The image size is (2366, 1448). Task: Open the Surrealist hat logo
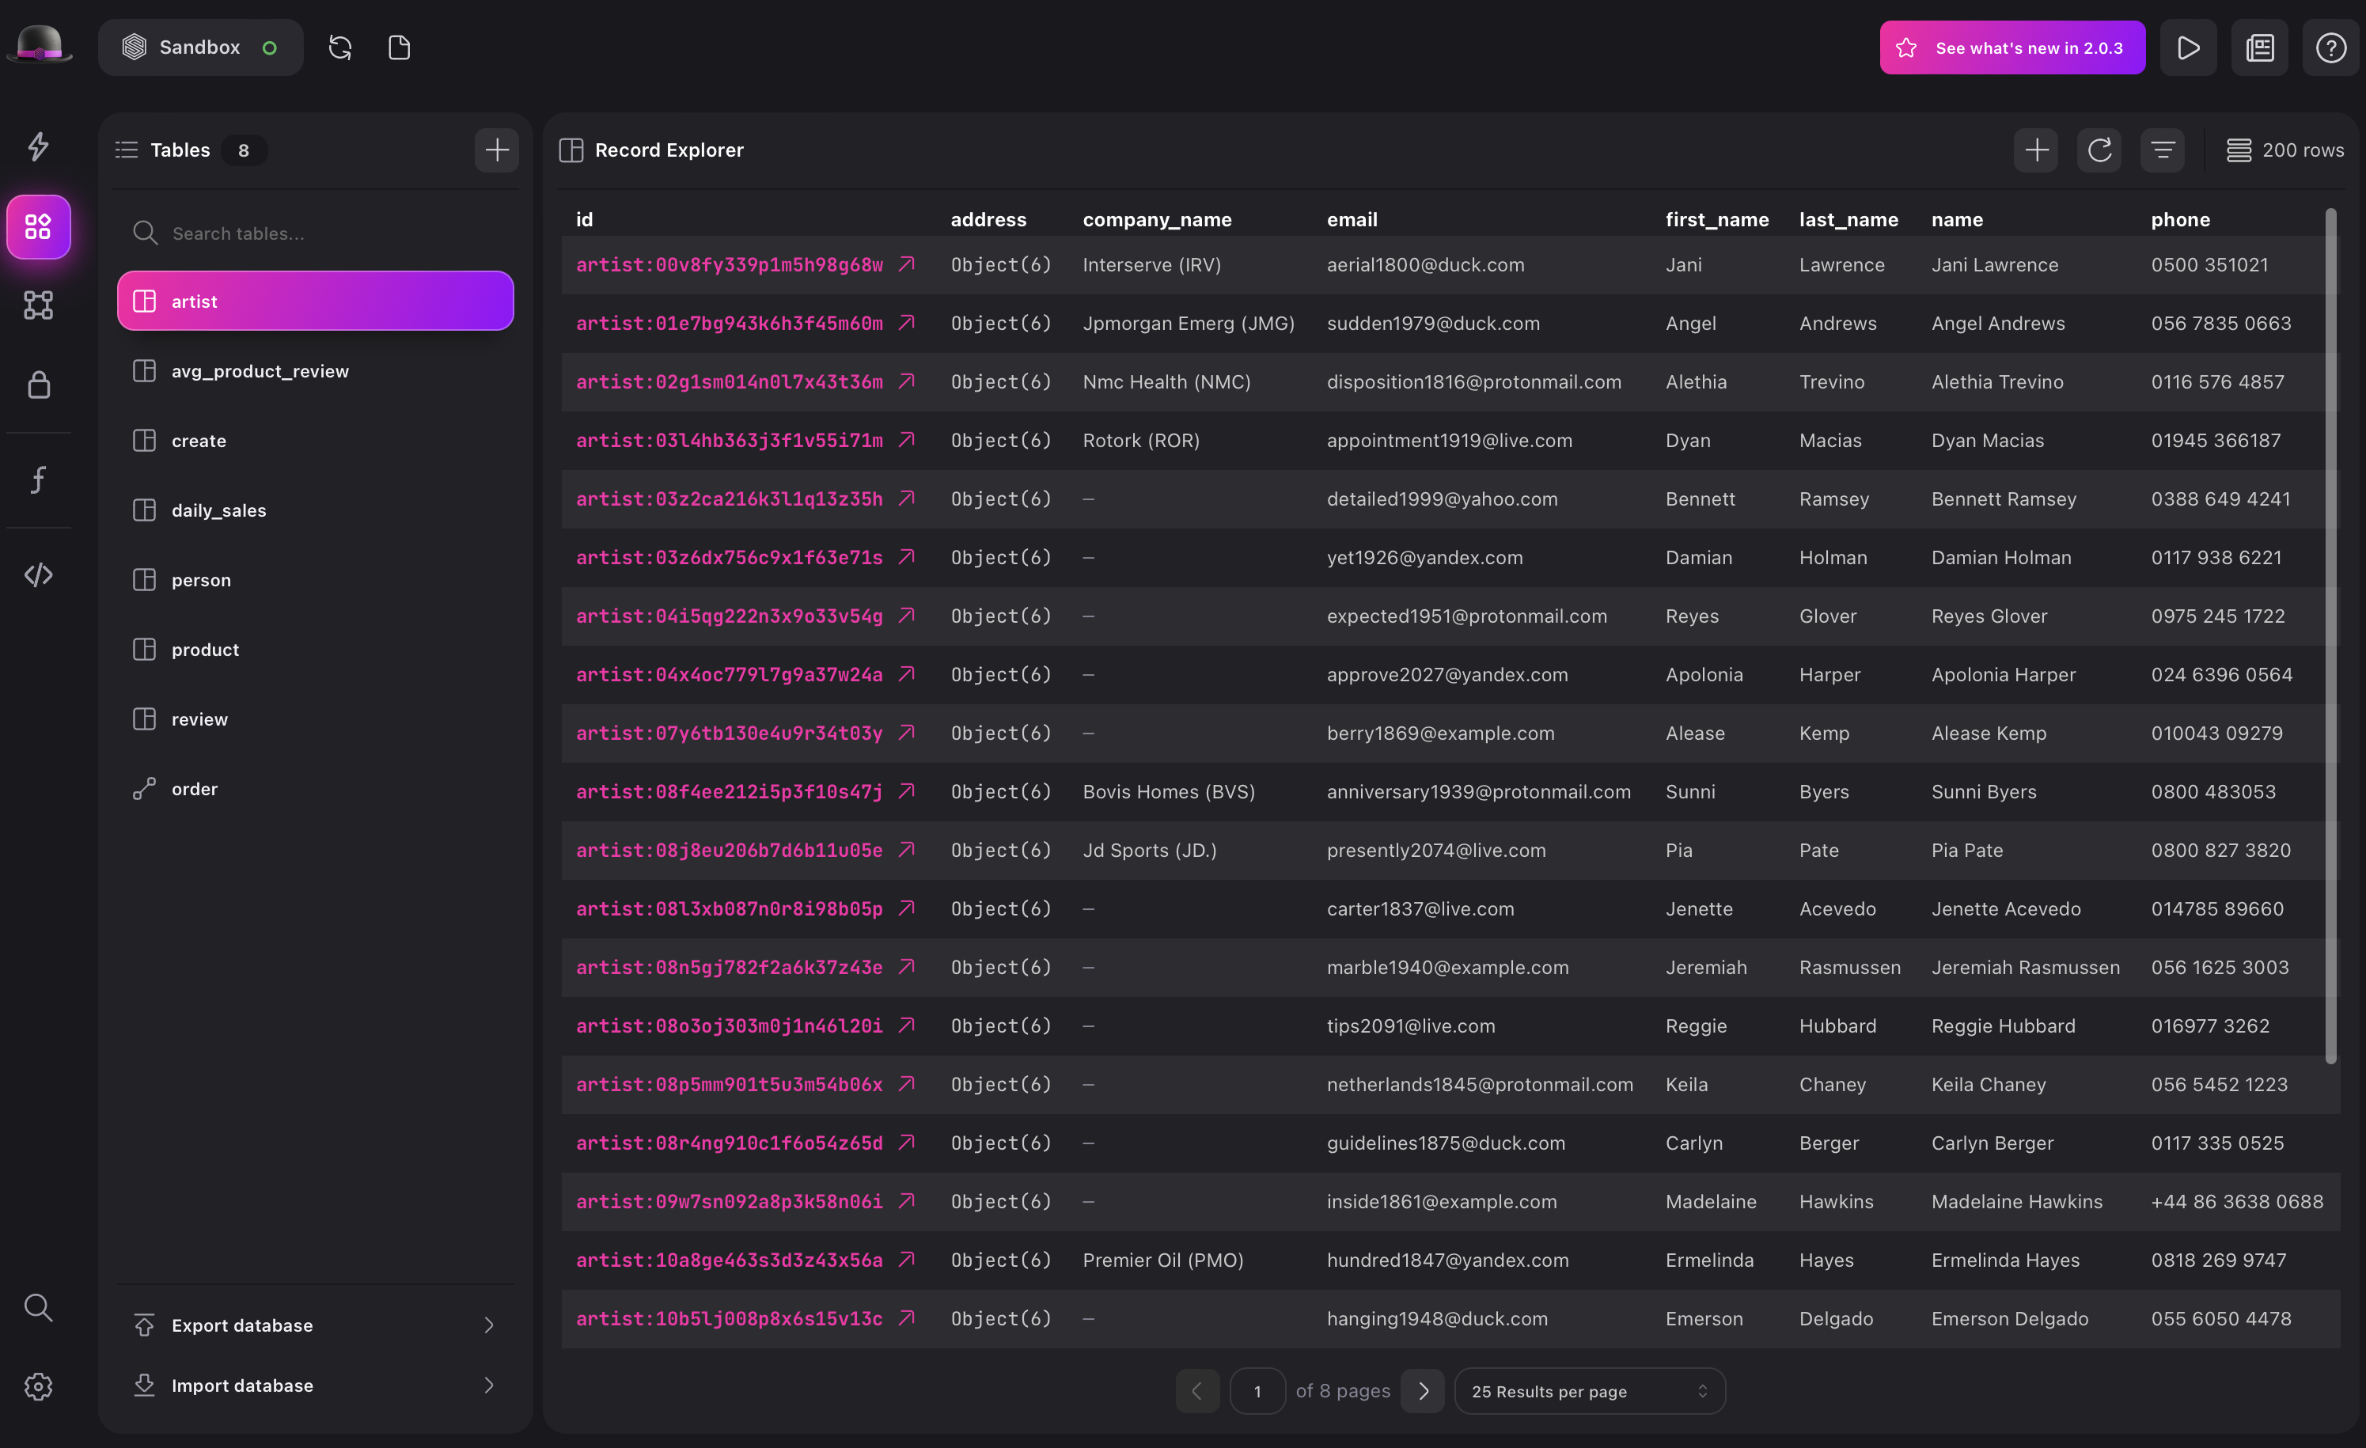[40, 45]
